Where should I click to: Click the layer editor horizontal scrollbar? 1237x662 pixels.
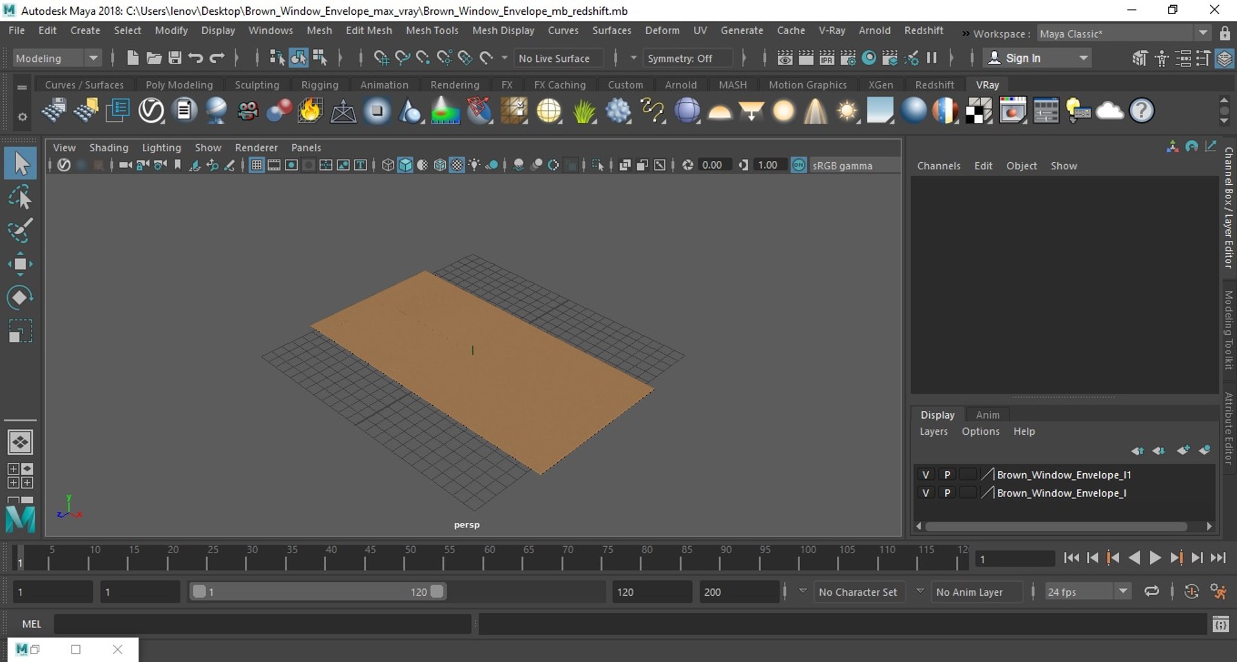pos(1056,526)
